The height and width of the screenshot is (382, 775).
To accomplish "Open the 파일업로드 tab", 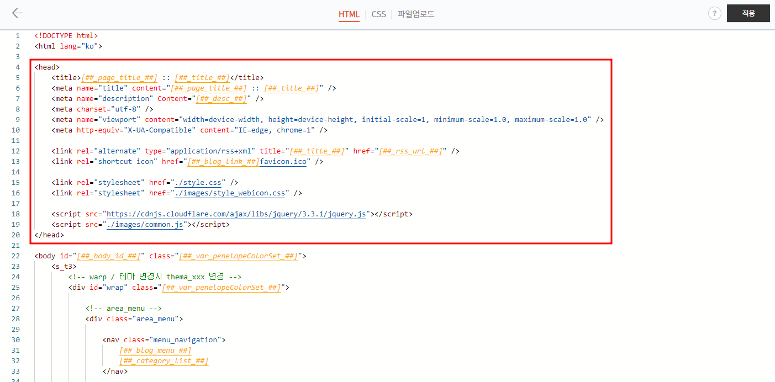I will [416, 14].
